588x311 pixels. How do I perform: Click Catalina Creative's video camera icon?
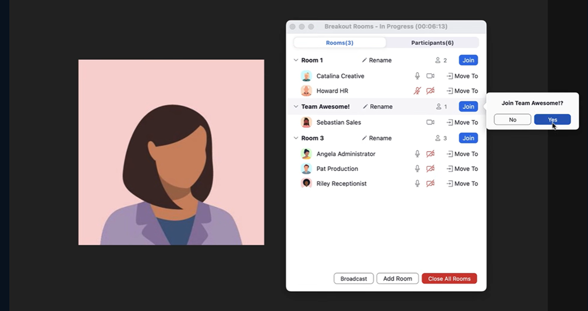pos(430,76)
